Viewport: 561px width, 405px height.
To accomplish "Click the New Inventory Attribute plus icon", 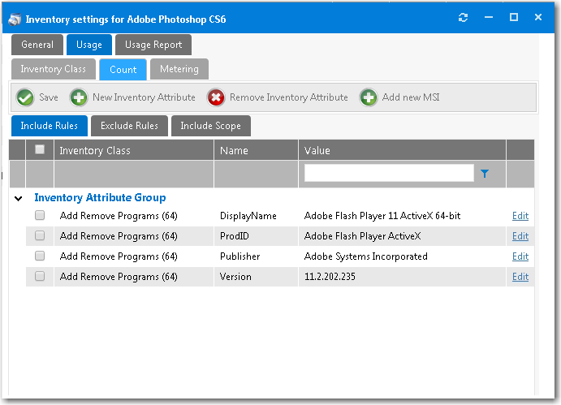I will click(79, 97).
